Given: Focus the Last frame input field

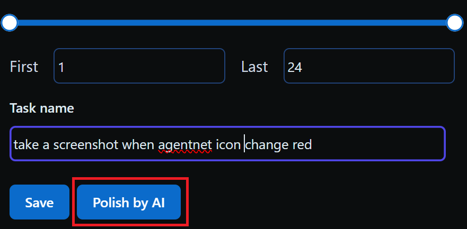Looking at the screenshot, I should pos(369,66).
